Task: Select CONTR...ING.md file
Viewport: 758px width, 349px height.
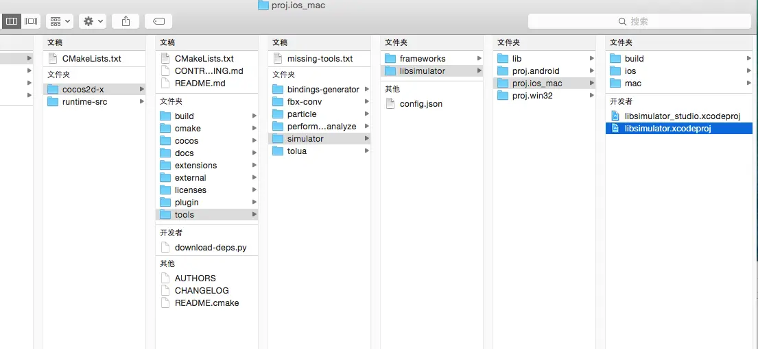Action: click(x=206, y=71)
